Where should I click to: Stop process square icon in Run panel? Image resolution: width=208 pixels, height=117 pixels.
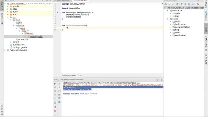55,87
